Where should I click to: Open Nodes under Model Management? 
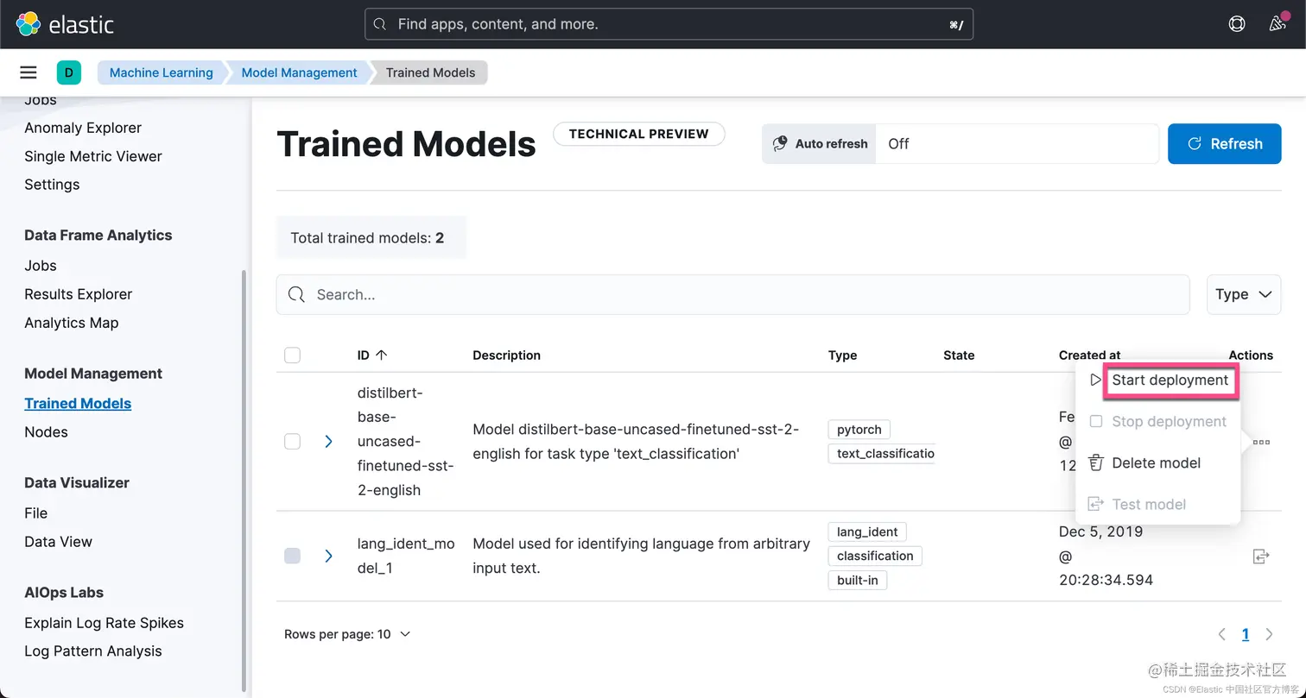pyautogui.click(x=46, y=432)
